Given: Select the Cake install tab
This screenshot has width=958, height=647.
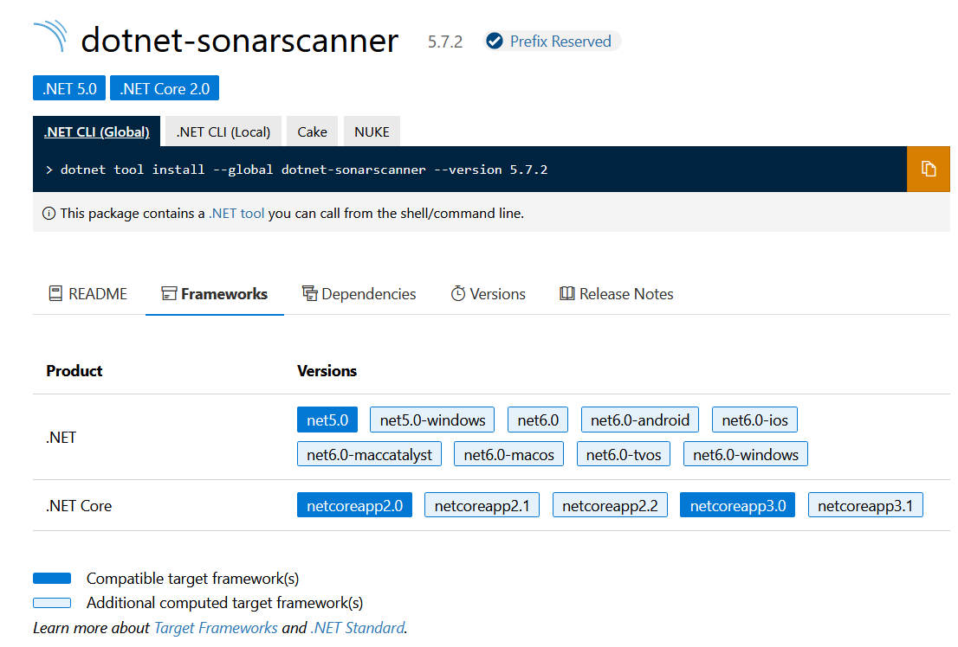Looking at the screenshot, I should click(312, 131).
